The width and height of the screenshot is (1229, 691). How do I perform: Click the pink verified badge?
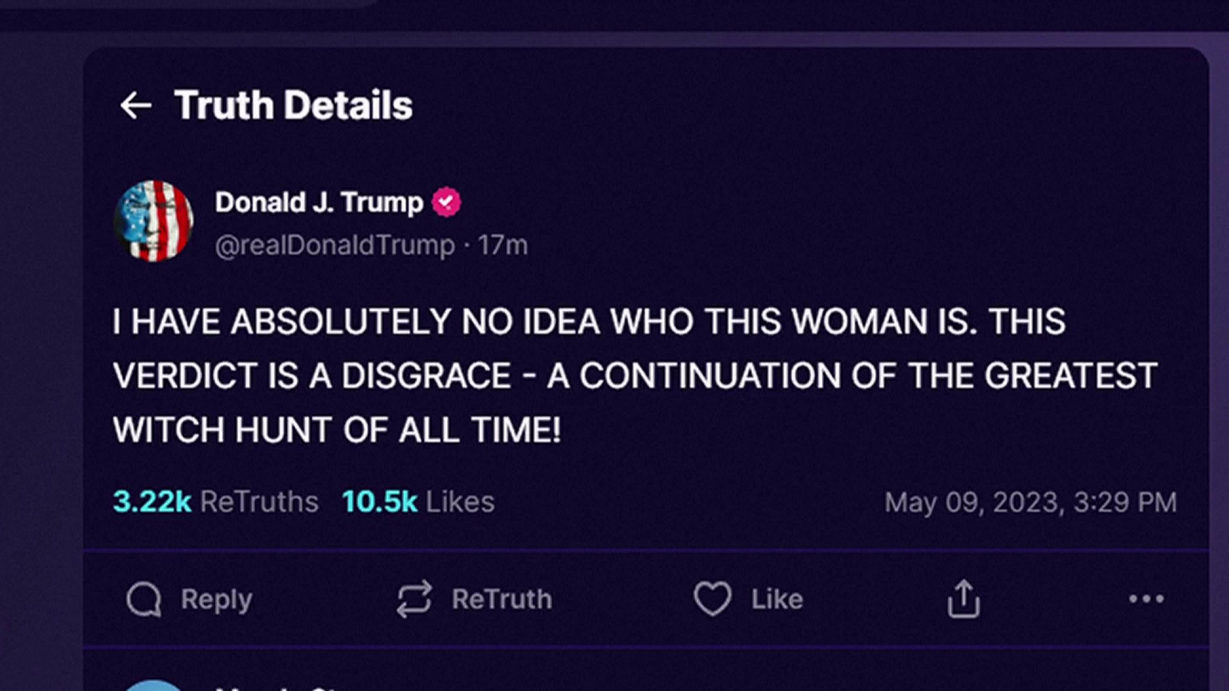(446, 203)
